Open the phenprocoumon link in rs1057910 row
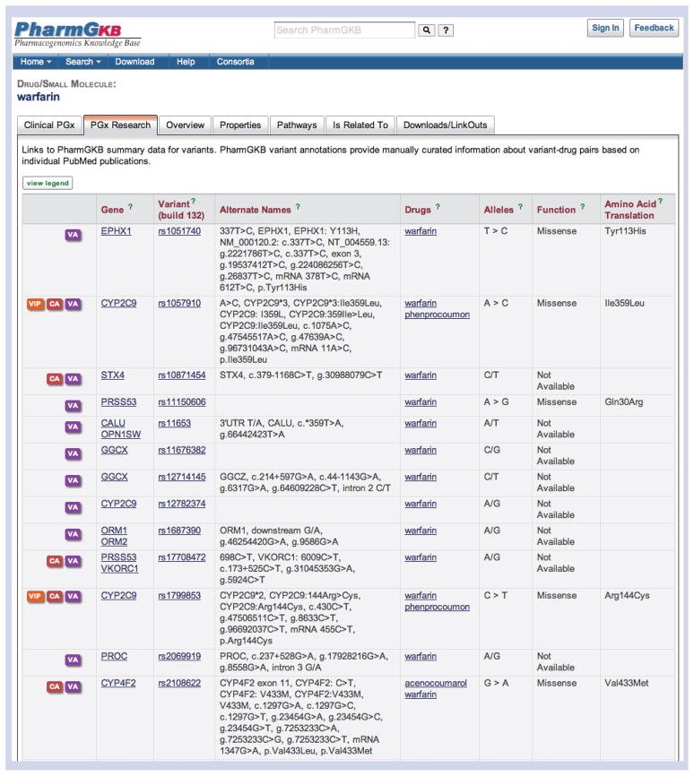694x776 pixels. click(x=437, y=315)
